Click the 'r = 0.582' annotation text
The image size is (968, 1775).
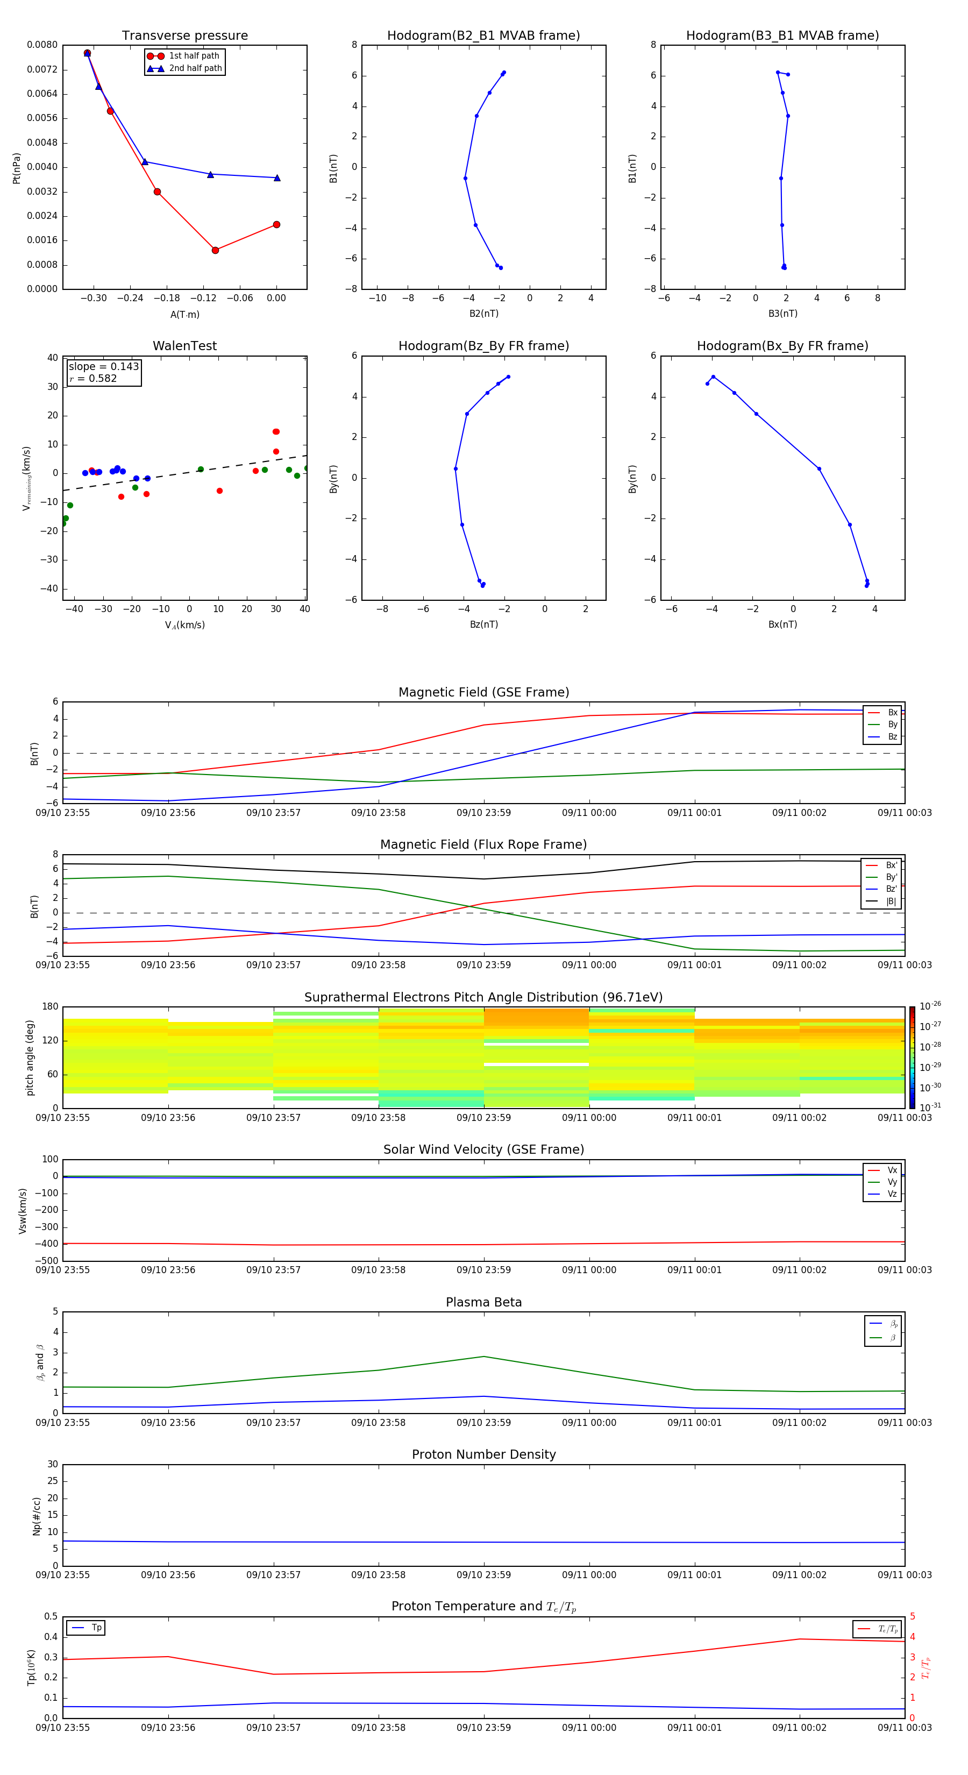click(93, 378)
